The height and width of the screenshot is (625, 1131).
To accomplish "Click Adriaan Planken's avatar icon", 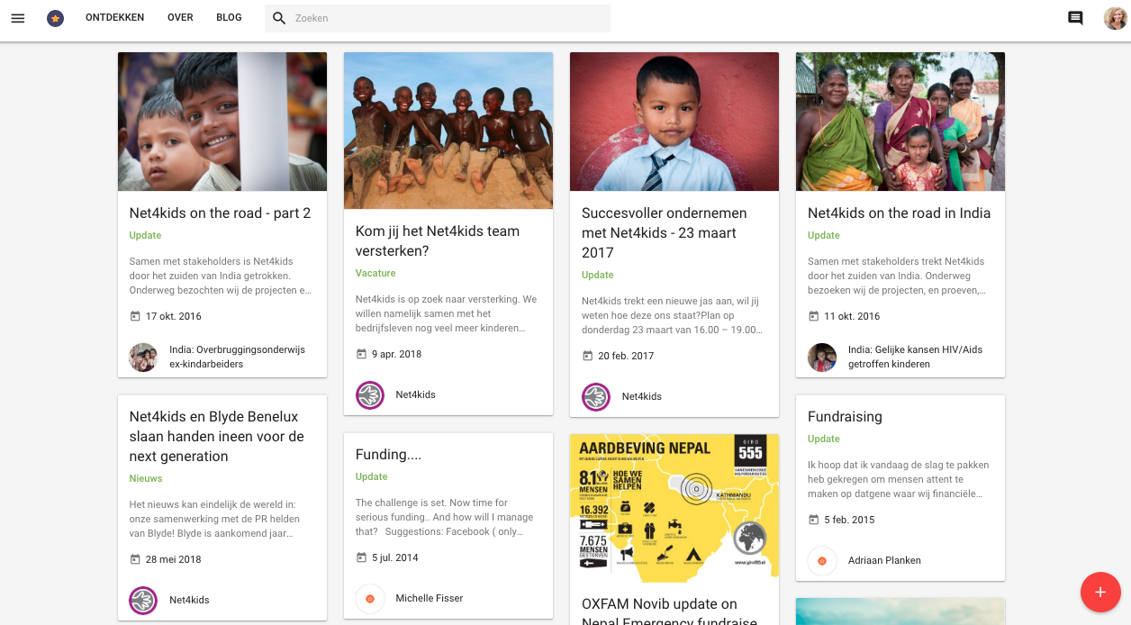I will [822, 561].
